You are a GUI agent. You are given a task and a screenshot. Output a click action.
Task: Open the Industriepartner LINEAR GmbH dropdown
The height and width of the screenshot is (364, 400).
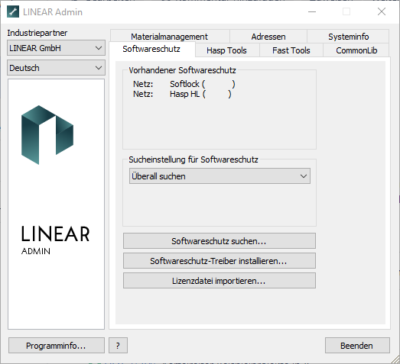tap(56, 48)
